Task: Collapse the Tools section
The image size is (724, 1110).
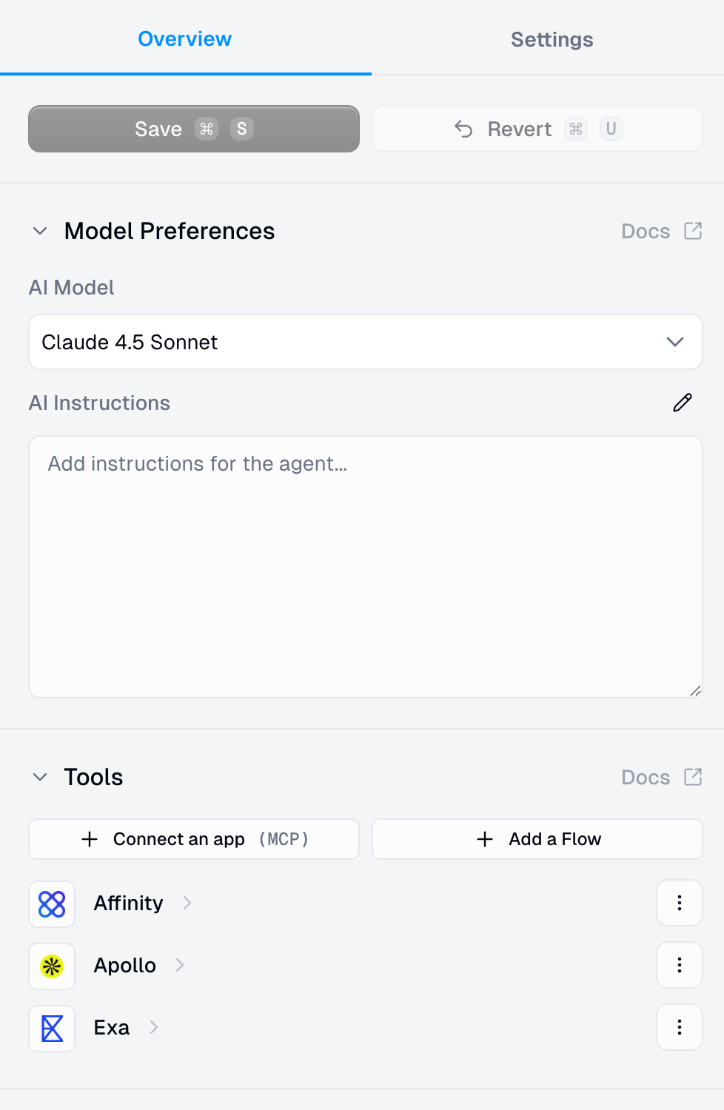Action: click(40, 777)
